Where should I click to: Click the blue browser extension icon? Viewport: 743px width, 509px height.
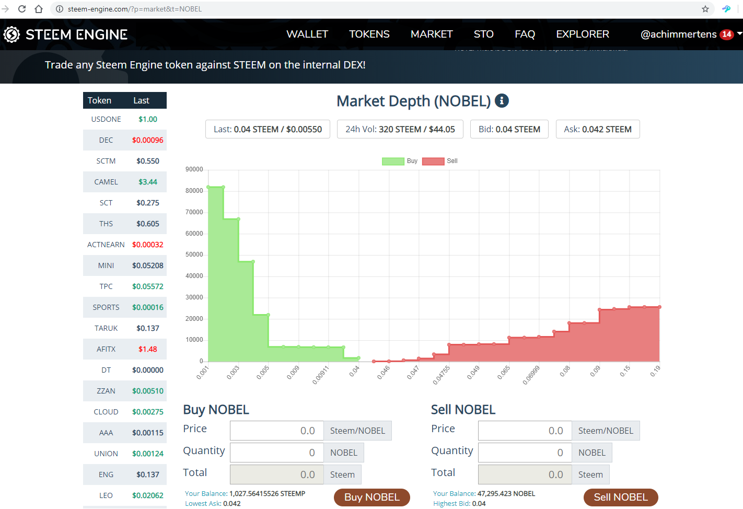(726, 9)
